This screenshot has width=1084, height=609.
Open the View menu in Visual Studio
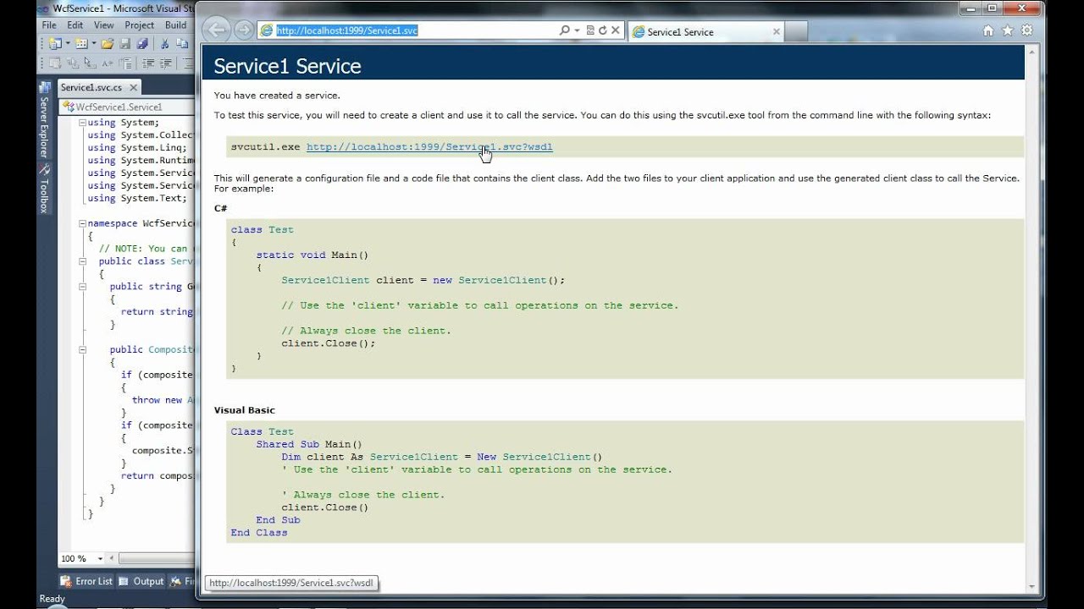[104, 25]
